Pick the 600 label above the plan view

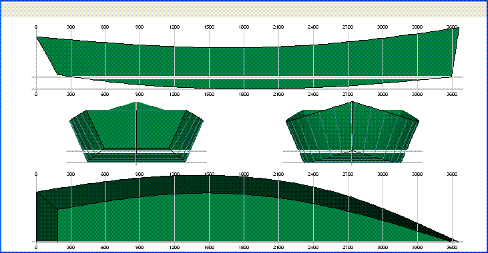pos(105,174)
